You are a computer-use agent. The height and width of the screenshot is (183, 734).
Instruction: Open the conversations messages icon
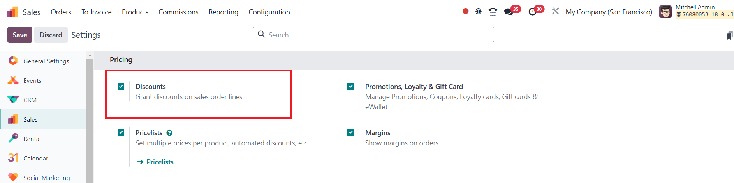pos(509,12)
